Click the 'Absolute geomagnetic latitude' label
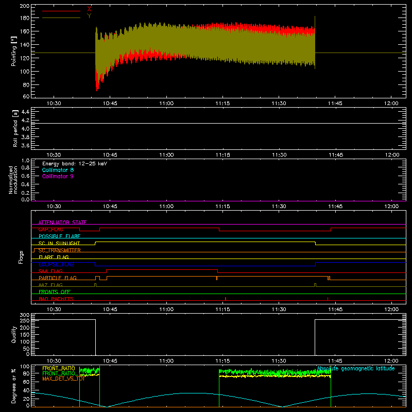 [356, 368]
